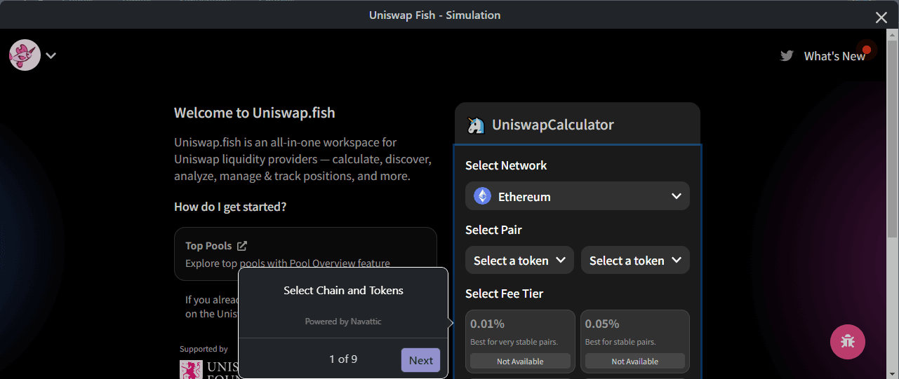The image size is (899, 379).
Task: Open the Ethereum network dropdown
Action: click(x=578, y=196)
